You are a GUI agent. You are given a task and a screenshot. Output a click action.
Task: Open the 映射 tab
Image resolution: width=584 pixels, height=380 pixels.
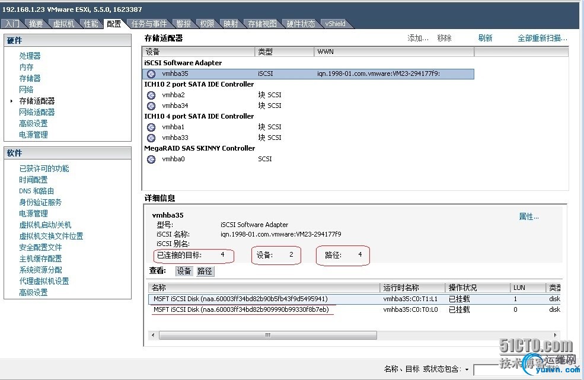pos(231,24)
